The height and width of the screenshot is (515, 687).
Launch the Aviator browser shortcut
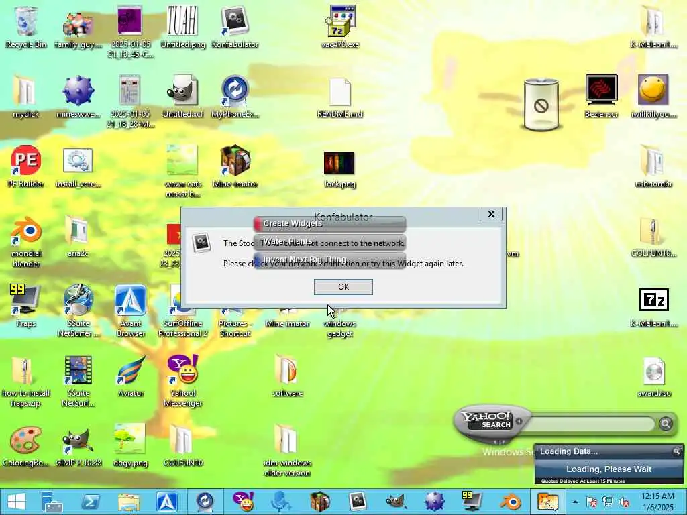131,376
